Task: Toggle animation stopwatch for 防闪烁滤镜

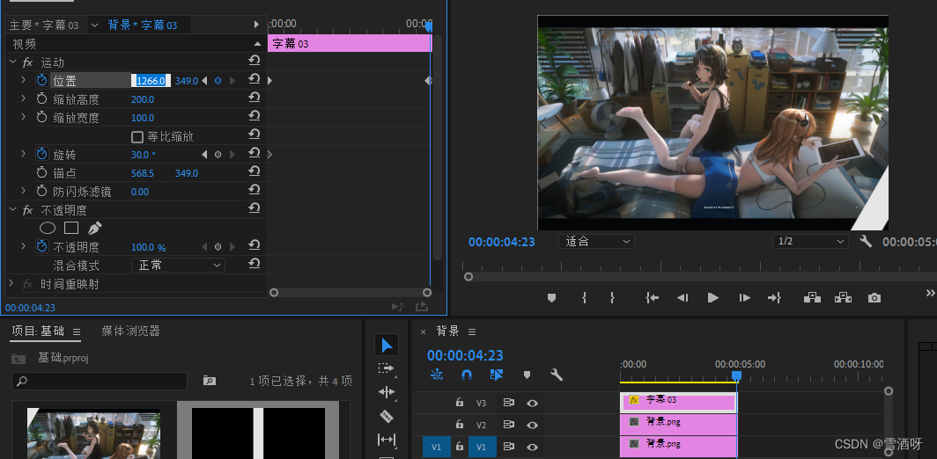Action: click(42, 192)
